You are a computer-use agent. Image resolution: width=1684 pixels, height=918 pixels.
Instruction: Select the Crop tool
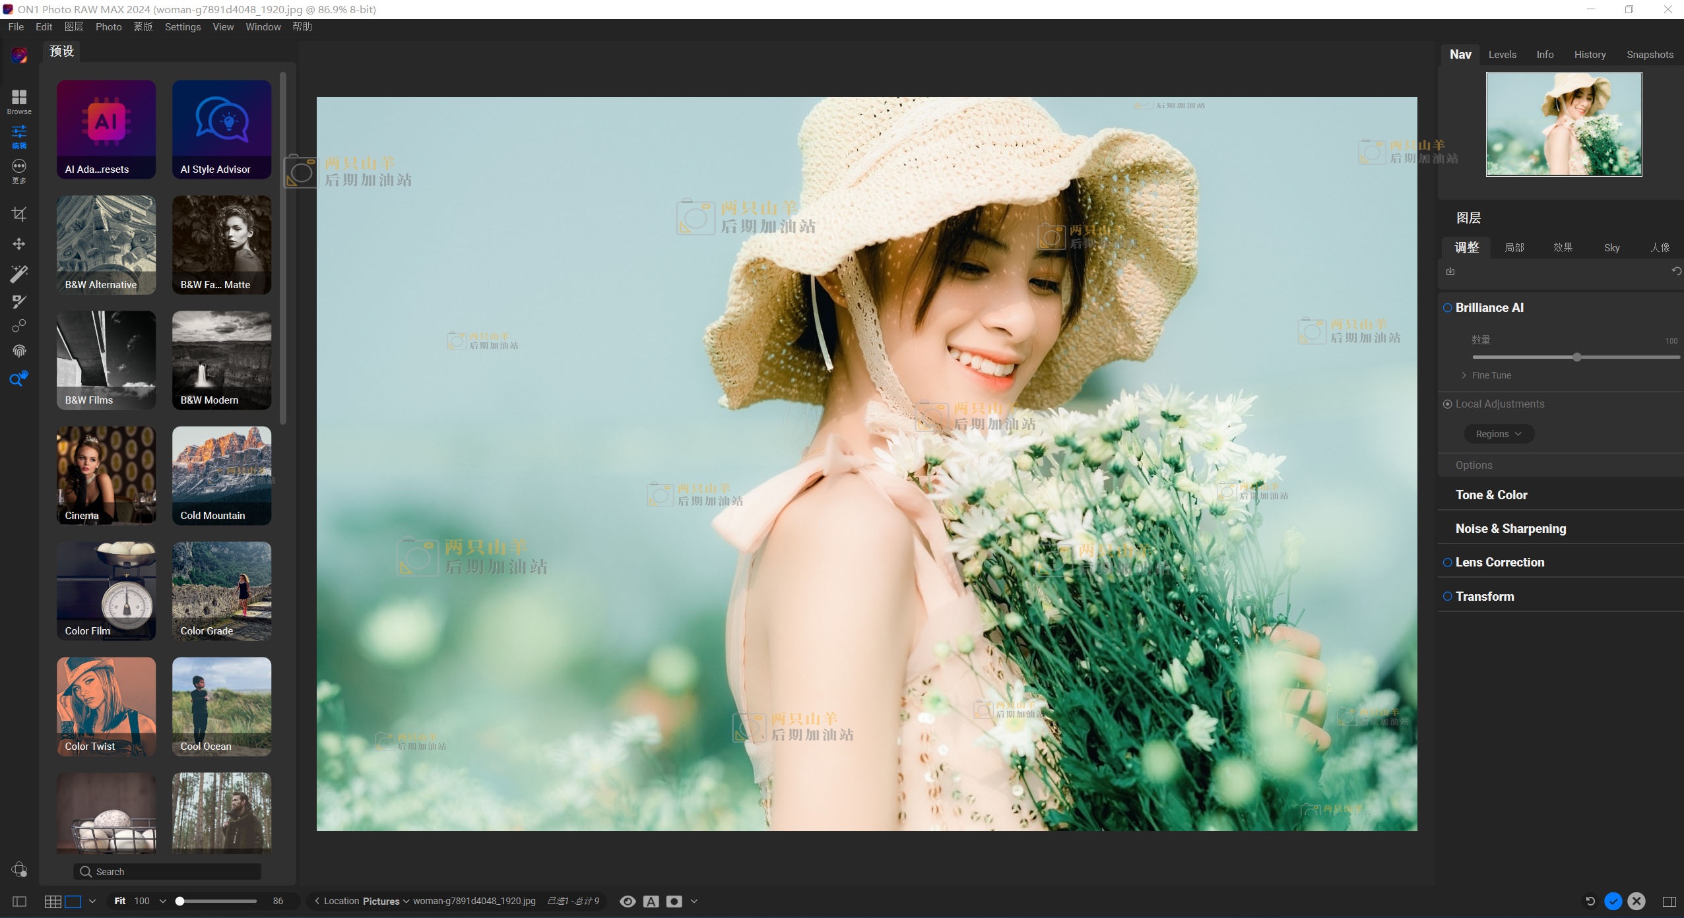pos(19,214)
